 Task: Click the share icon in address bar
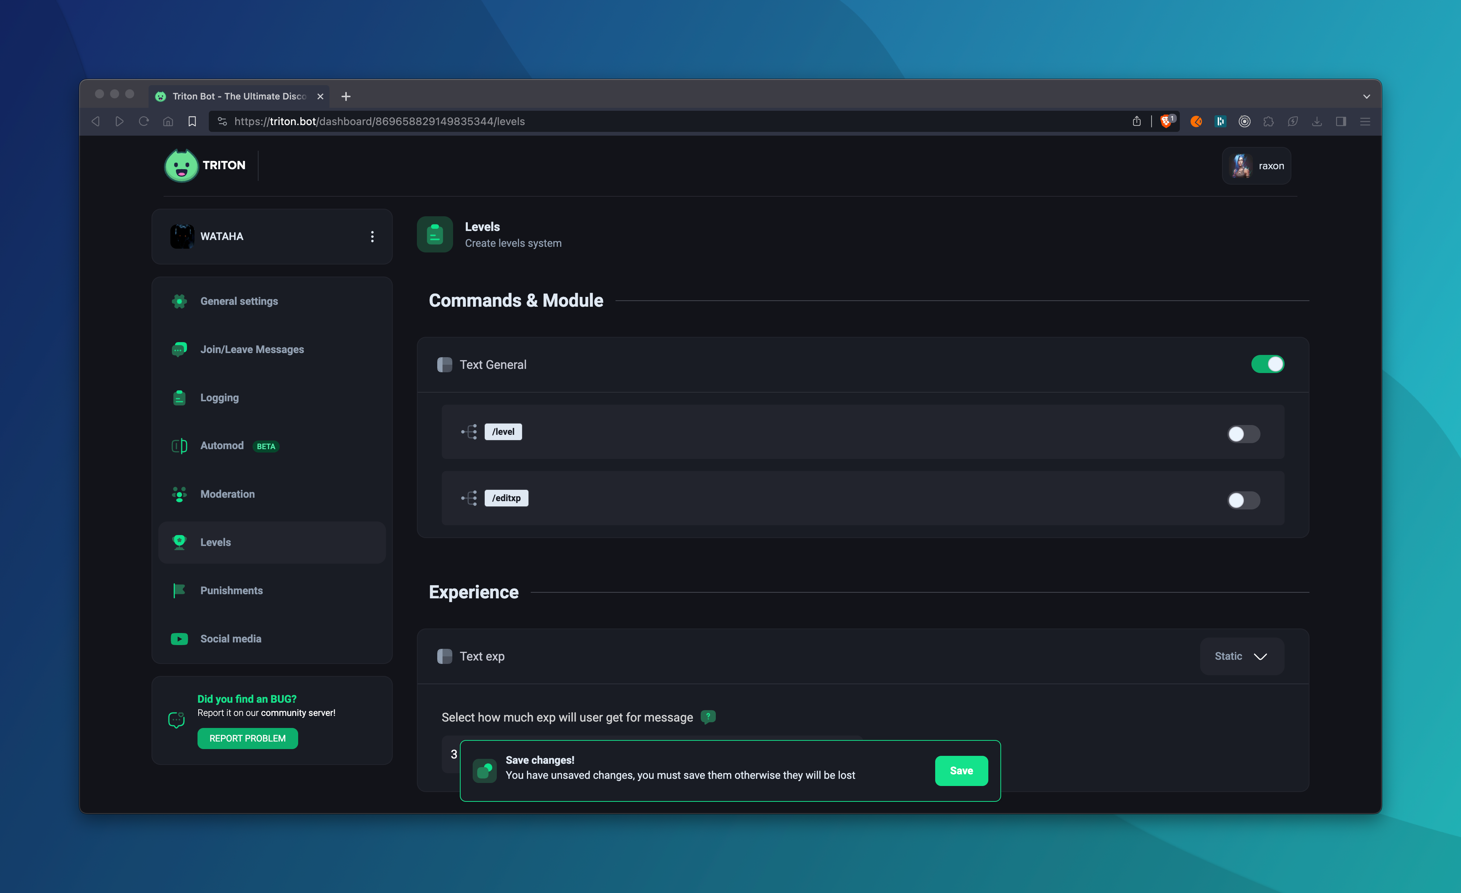click(1136, 121)
